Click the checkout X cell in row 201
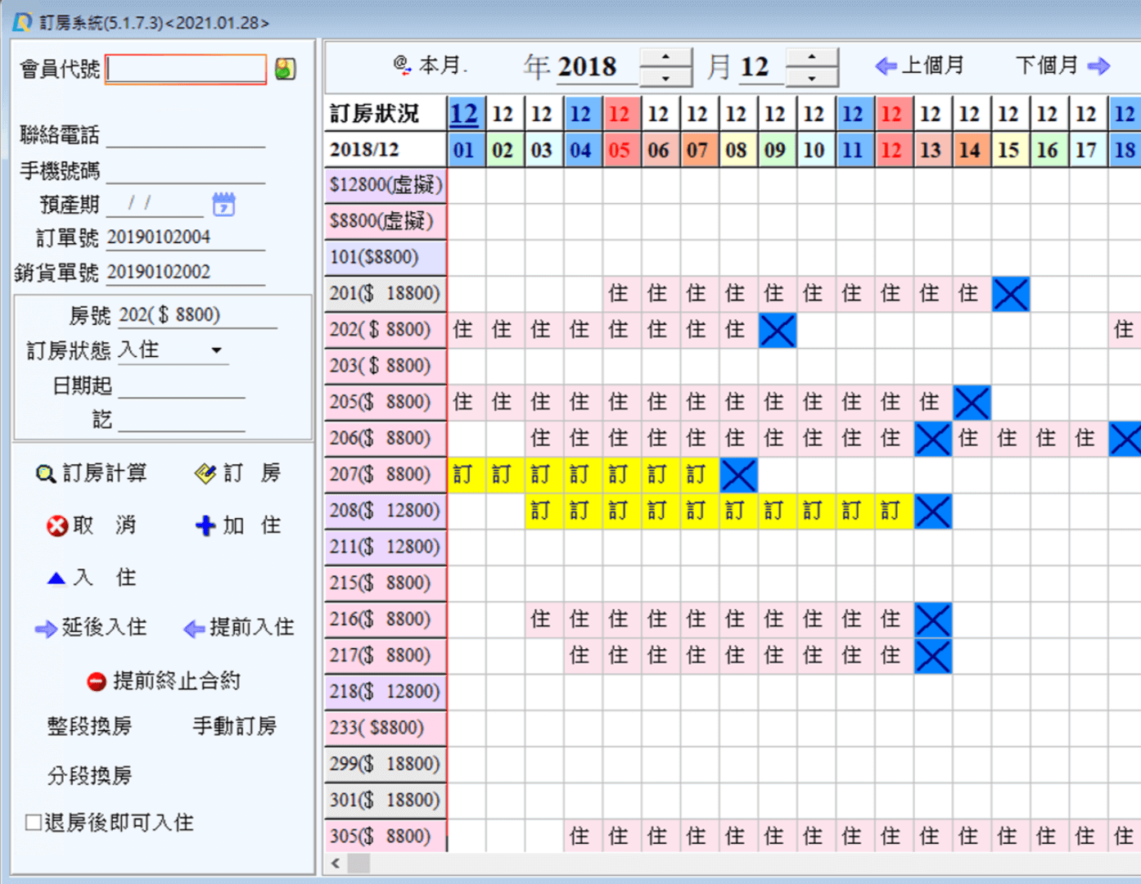Screen dimensions: 1141x884 [x=1010, y=294]
